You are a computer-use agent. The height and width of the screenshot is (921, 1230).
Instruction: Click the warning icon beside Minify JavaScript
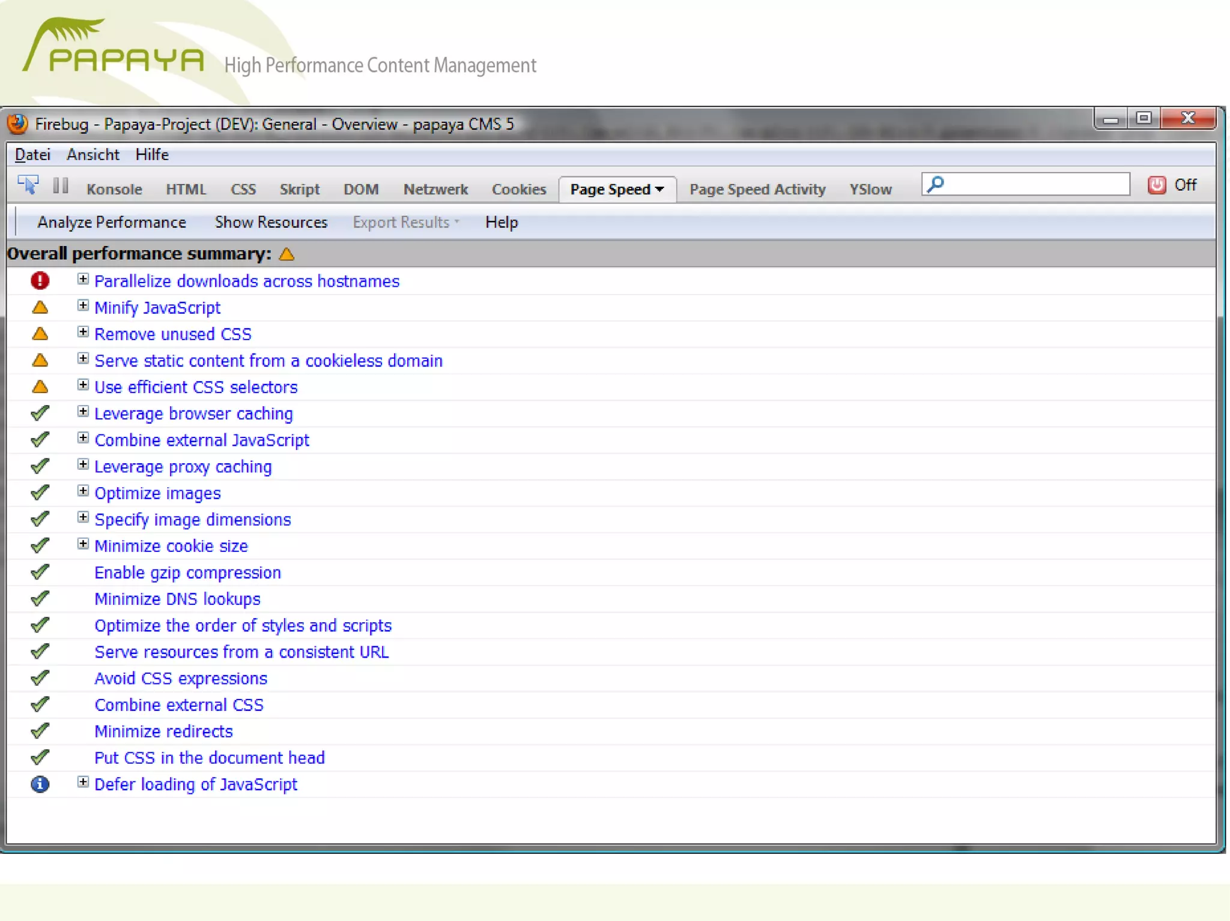tap(40, 307)
